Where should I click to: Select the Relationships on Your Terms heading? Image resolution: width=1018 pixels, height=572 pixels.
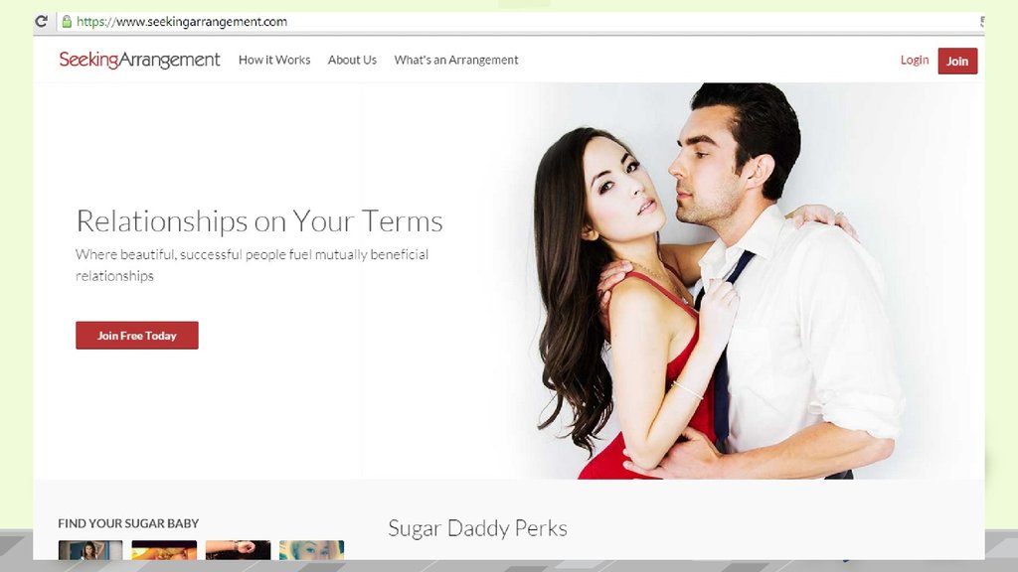259,221
